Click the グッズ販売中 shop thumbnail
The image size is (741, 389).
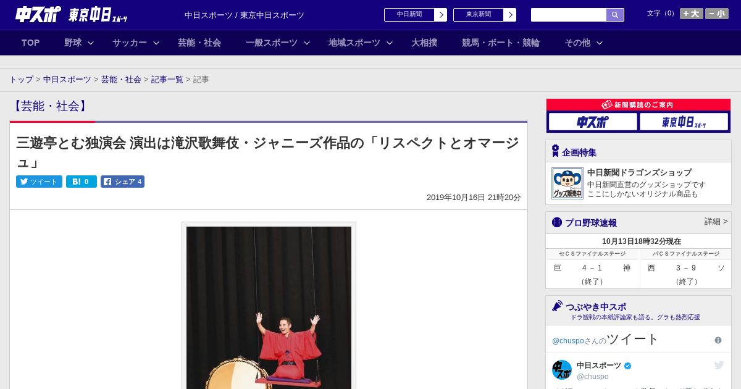point(567,183)
